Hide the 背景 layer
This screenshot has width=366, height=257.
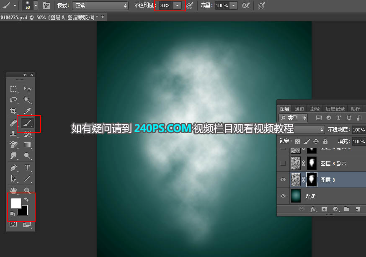coord(283,196)
